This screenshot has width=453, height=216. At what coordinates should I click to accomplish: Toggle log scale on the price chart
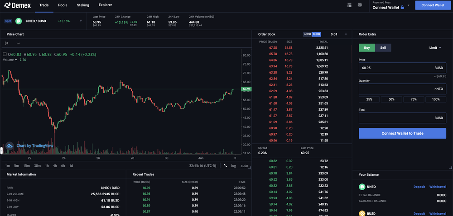[233, 166]
